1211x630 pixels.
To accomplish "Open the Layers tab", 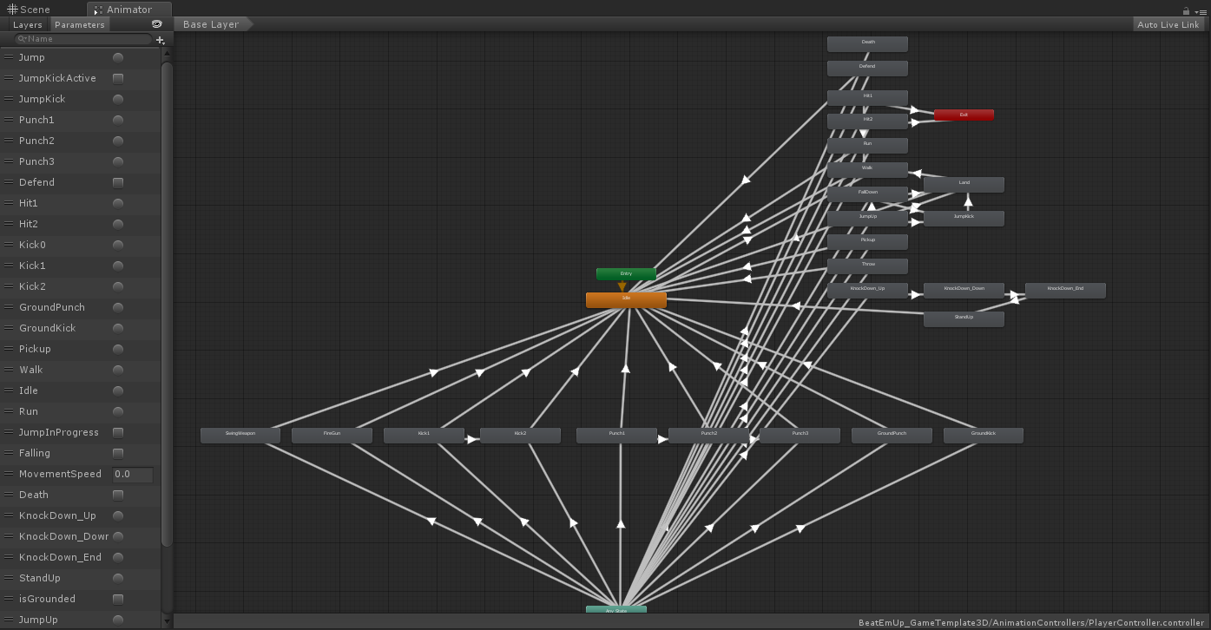I will [x=28, y=24].
